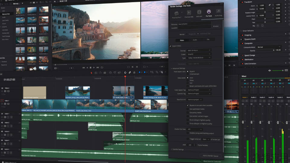Click the Add to Render Queue button

tap(211, 156)
